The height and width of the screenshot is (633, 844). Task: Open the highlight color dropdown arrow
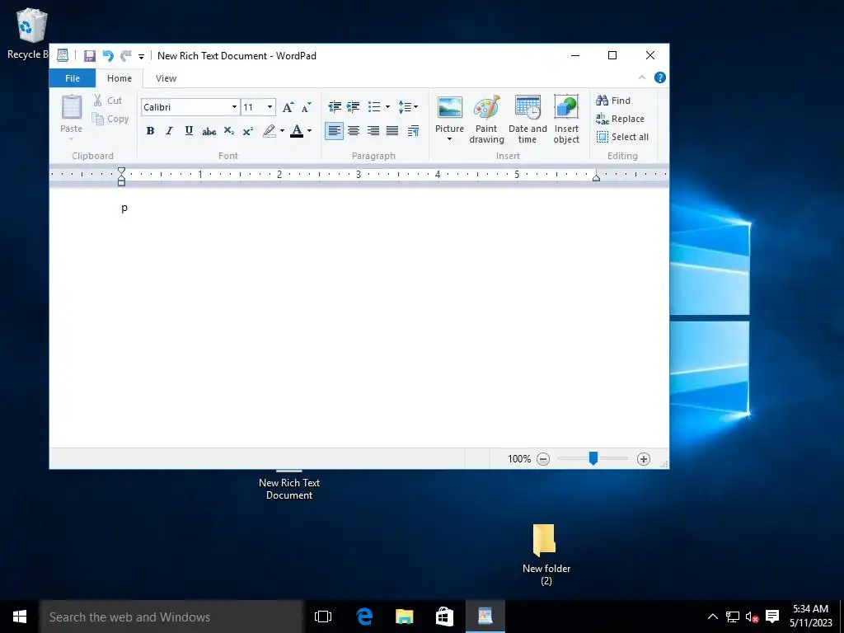click(282, 131)
